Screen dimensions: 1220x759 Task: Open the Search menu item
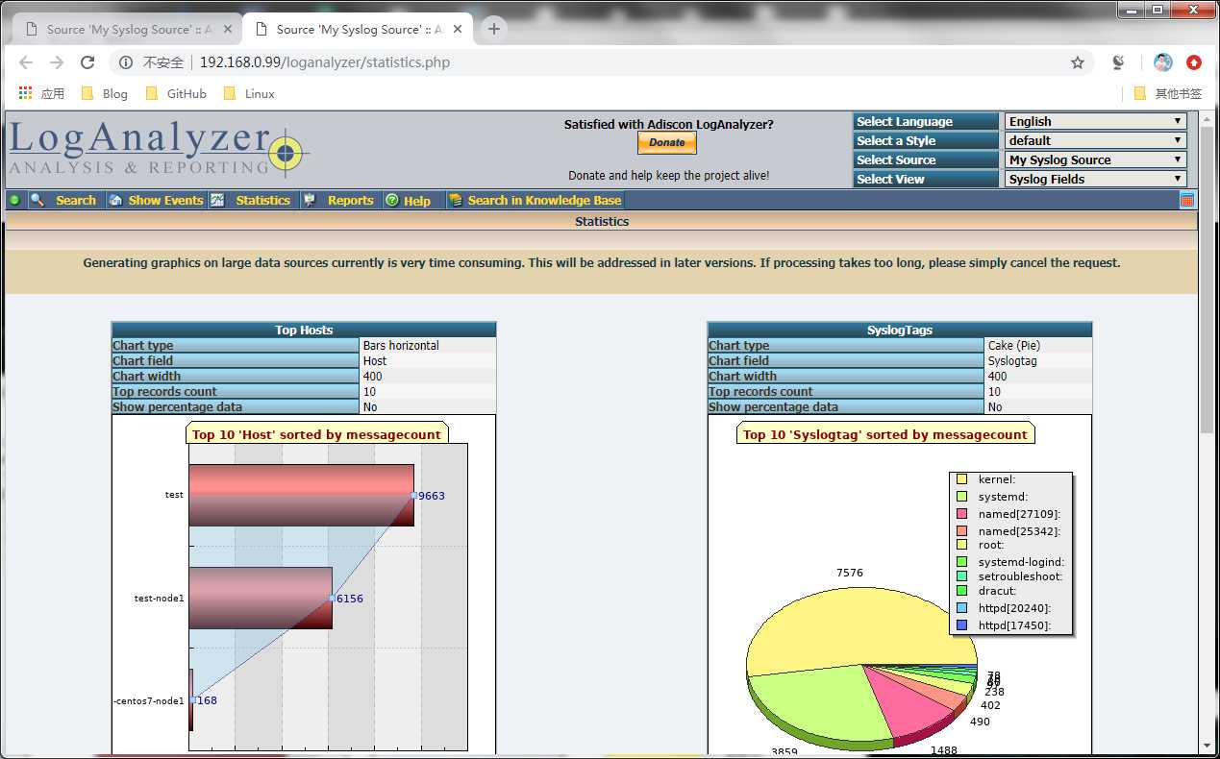coord(76,200)
